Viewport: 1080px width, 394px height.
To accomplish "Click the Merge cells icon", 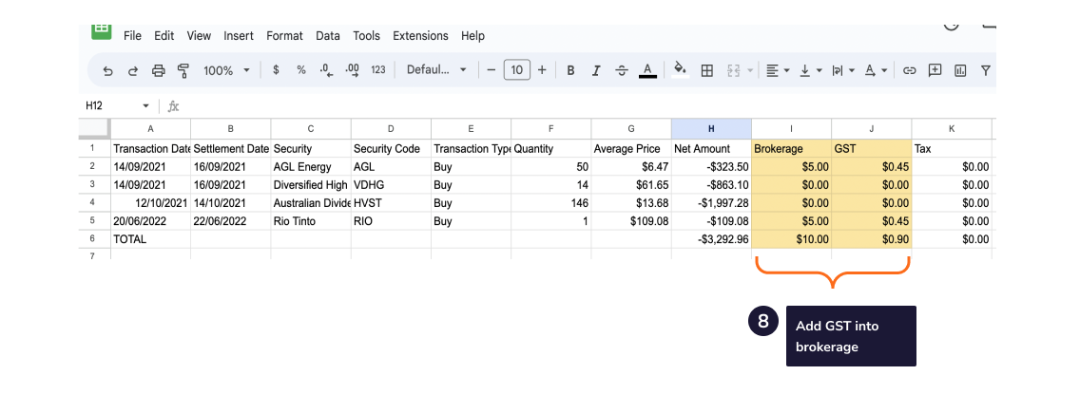I will 734,70.
